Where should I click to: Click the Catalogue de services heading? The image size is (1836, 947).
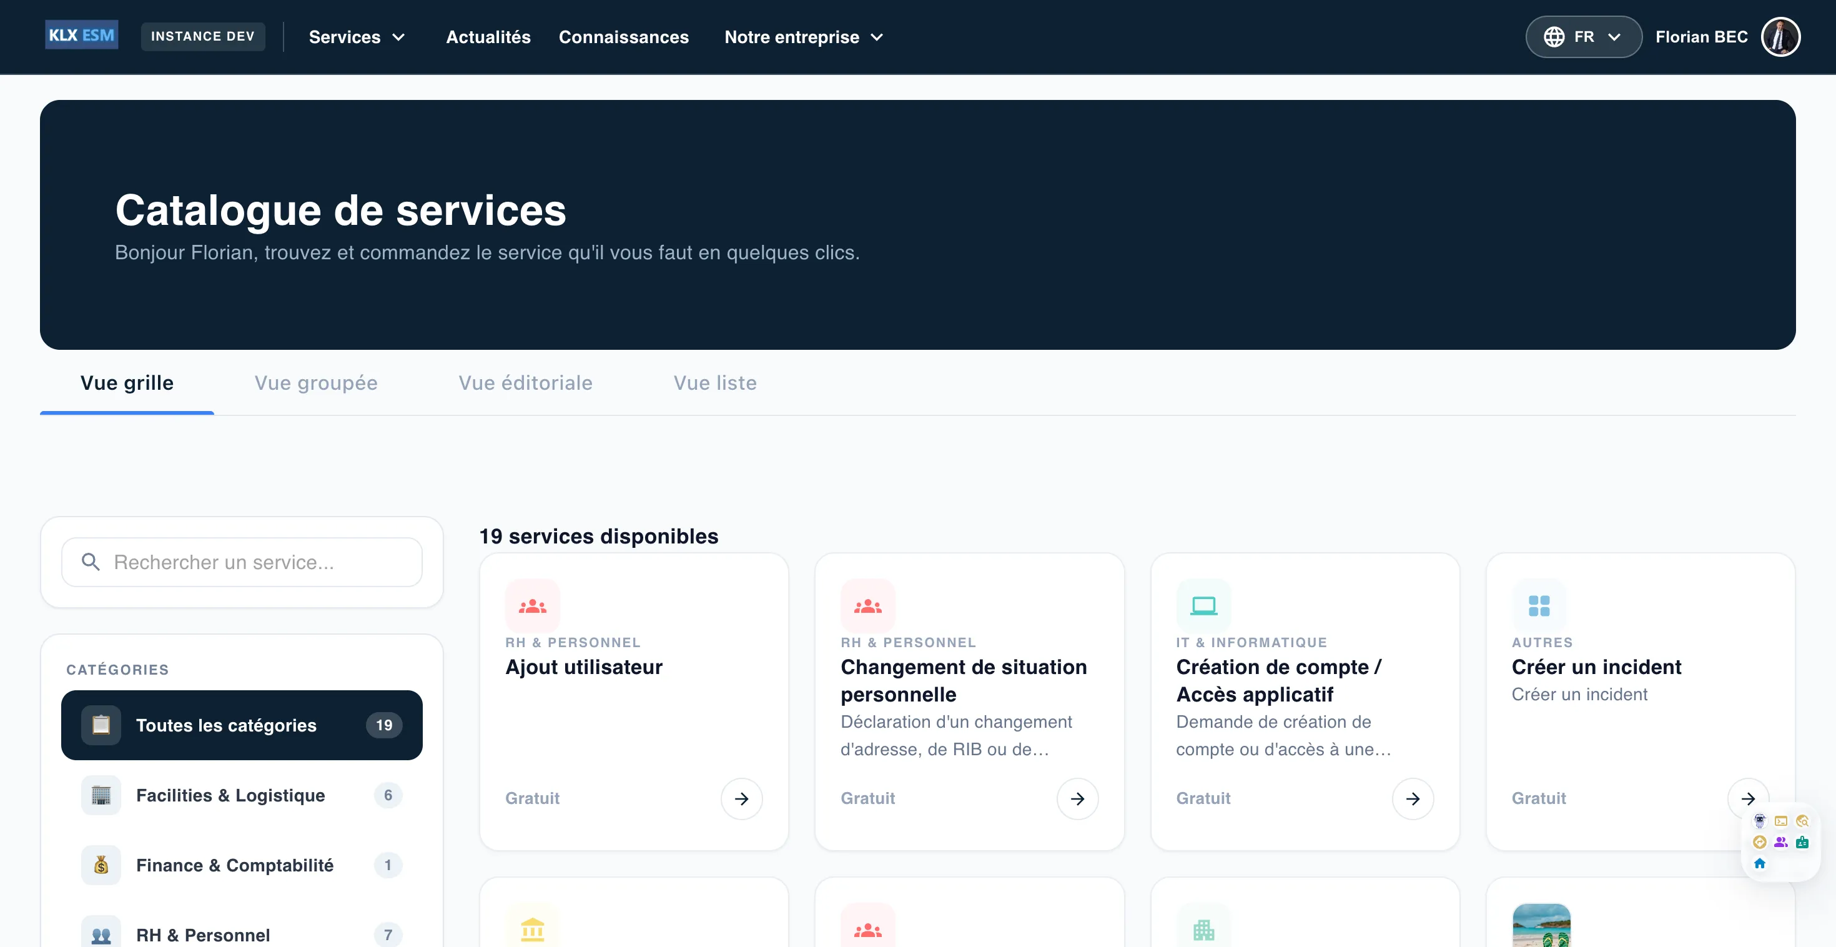point(341,211)
